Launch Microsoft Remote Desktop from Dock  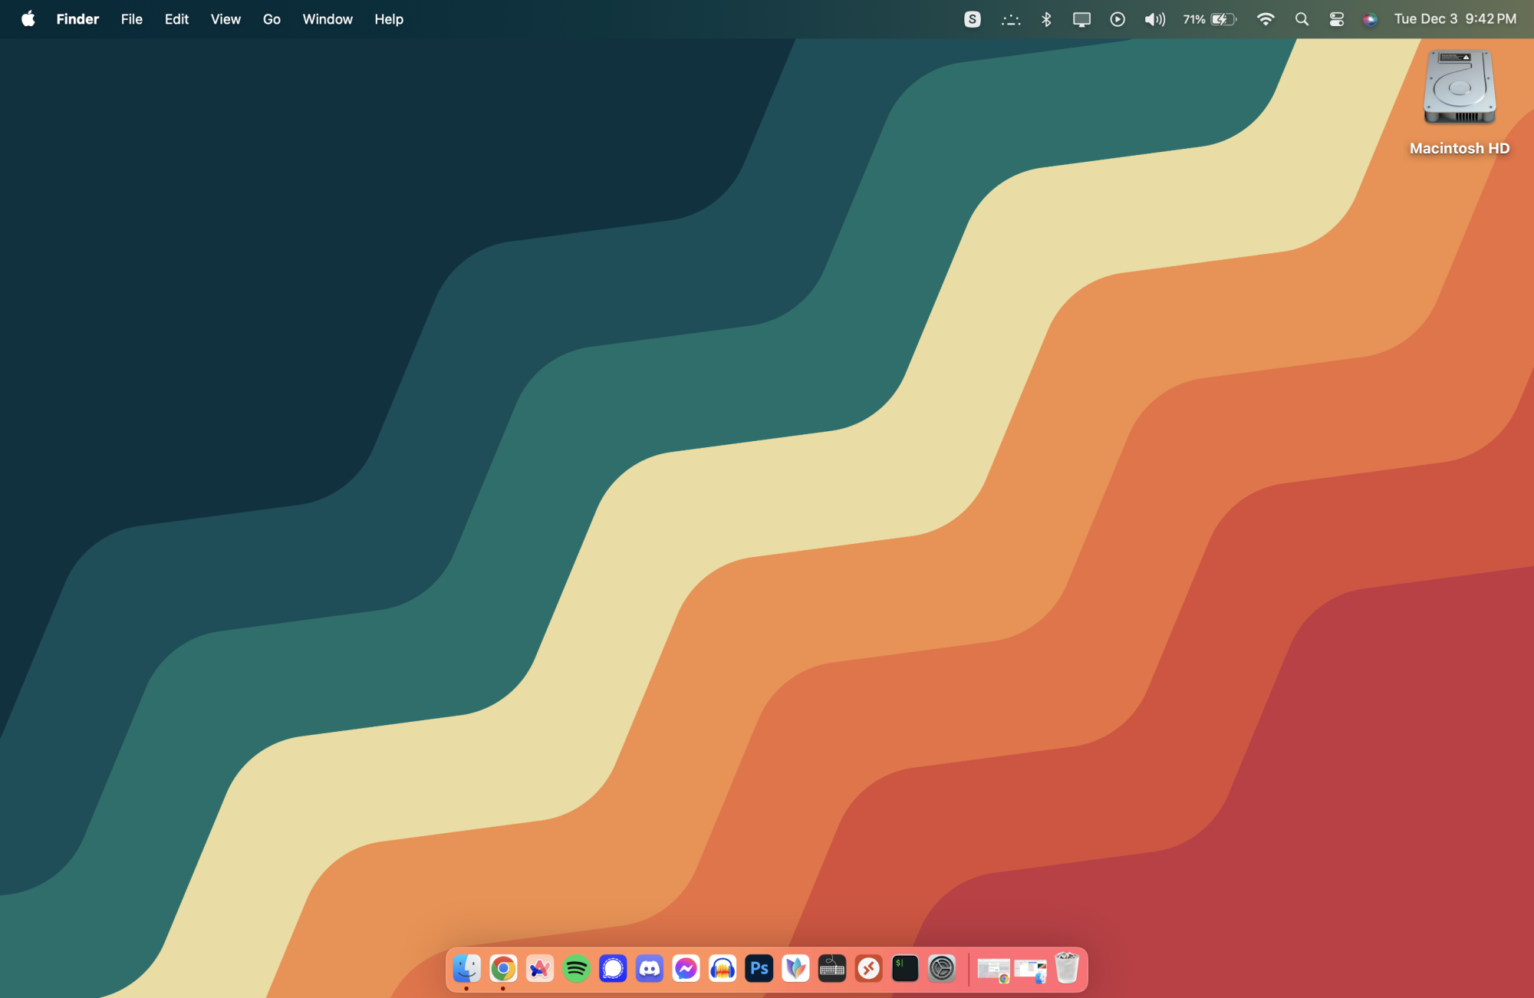[x=869, y=969]
